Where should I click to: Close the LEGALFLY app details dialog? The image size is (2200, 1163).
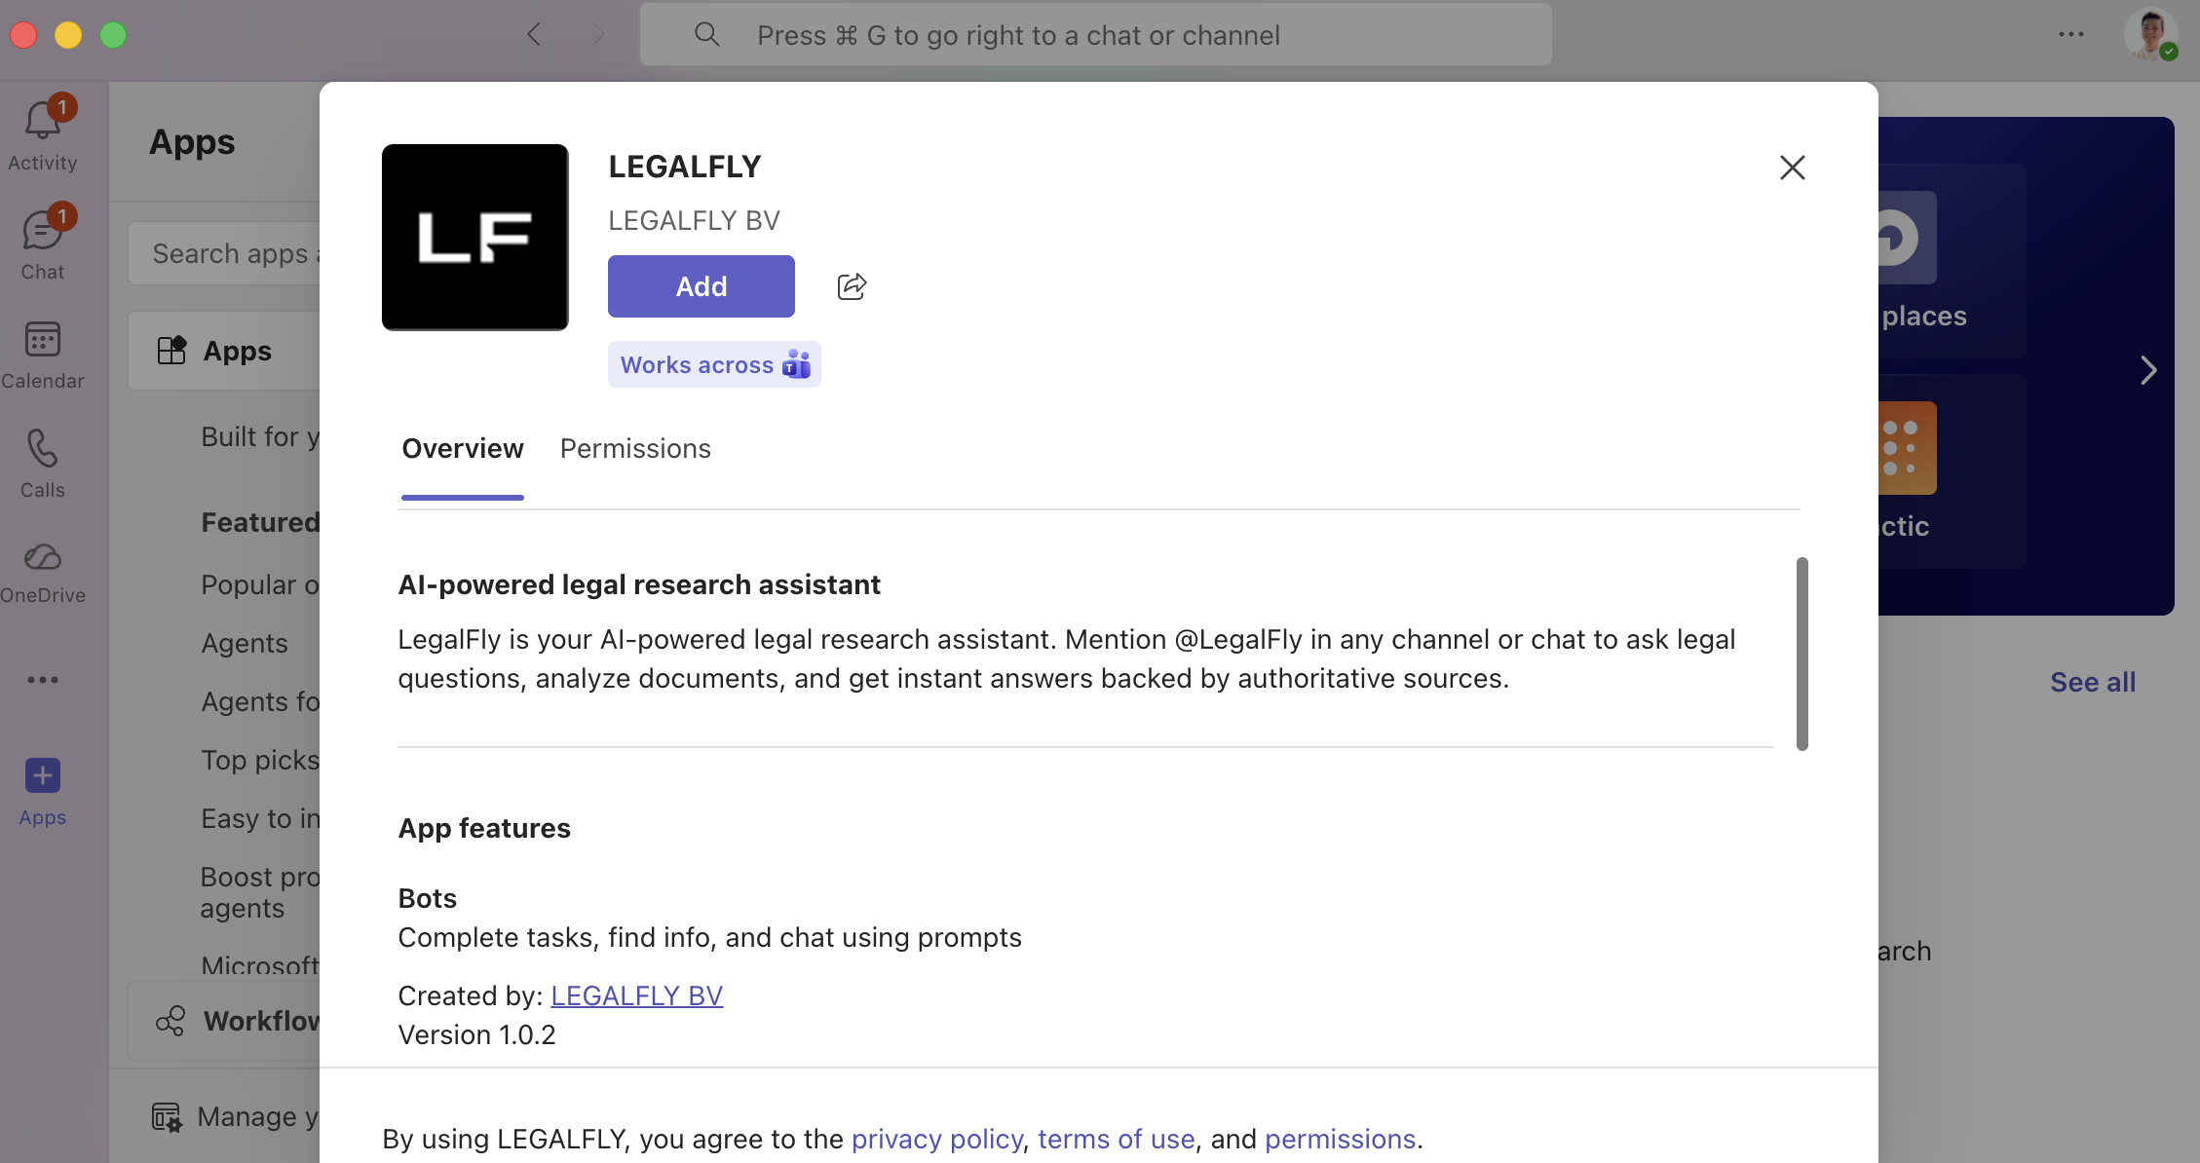[x=1792, y=168]
